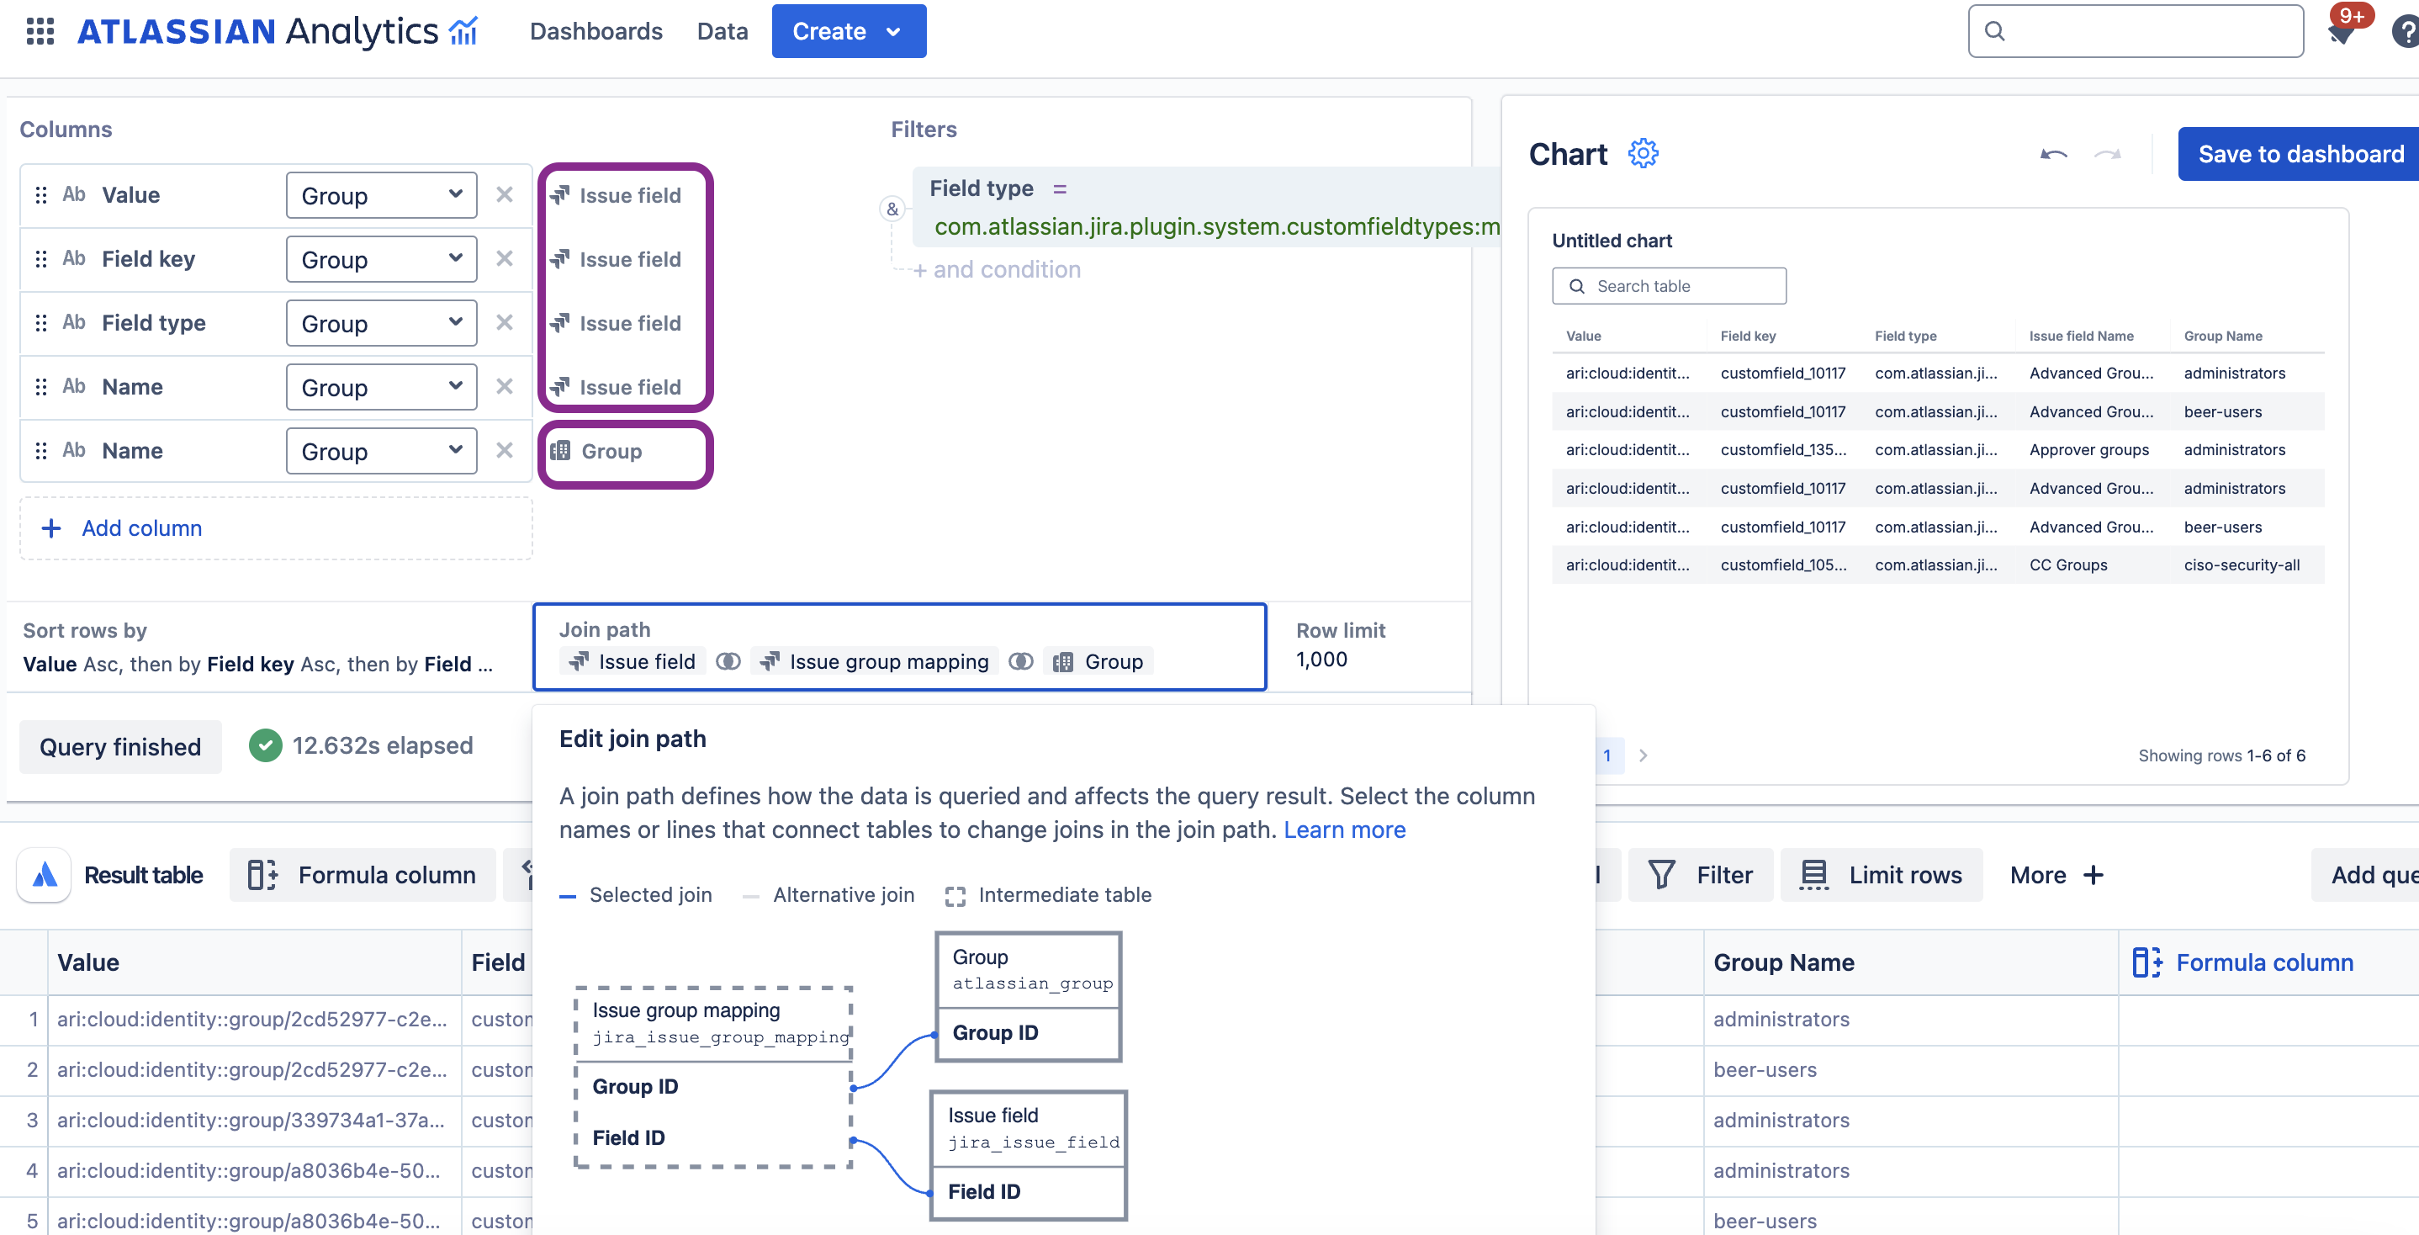This screenshot has height=1235, width=2419.
Task: Toggle the join type before the Group table
Action: [x=1021, y=660]
